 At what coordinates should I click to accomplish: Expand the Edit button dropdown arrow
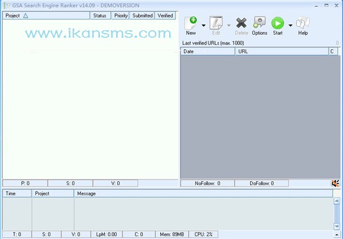[x=229, y=26]
